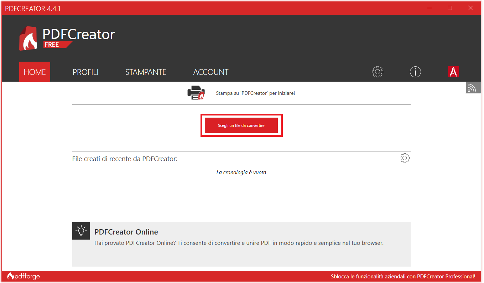The image size is (484, 283).
Task: Click the printer icon above the divider
Action: 196,92
